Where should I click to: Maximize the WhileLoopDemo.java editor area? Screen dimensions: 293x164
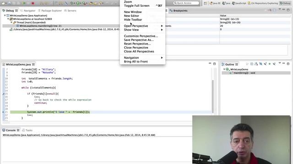(214, 64)
